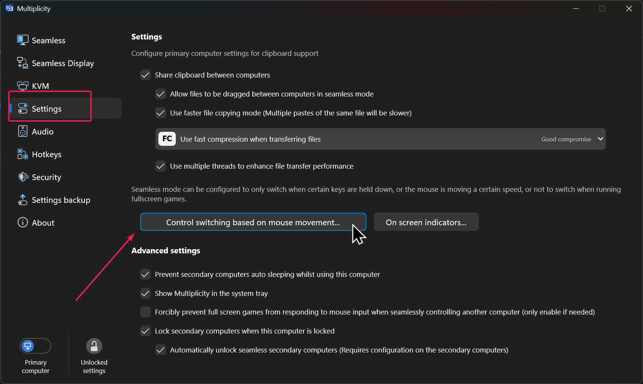Uncheck Use multiple threads for file transfer

161,166
